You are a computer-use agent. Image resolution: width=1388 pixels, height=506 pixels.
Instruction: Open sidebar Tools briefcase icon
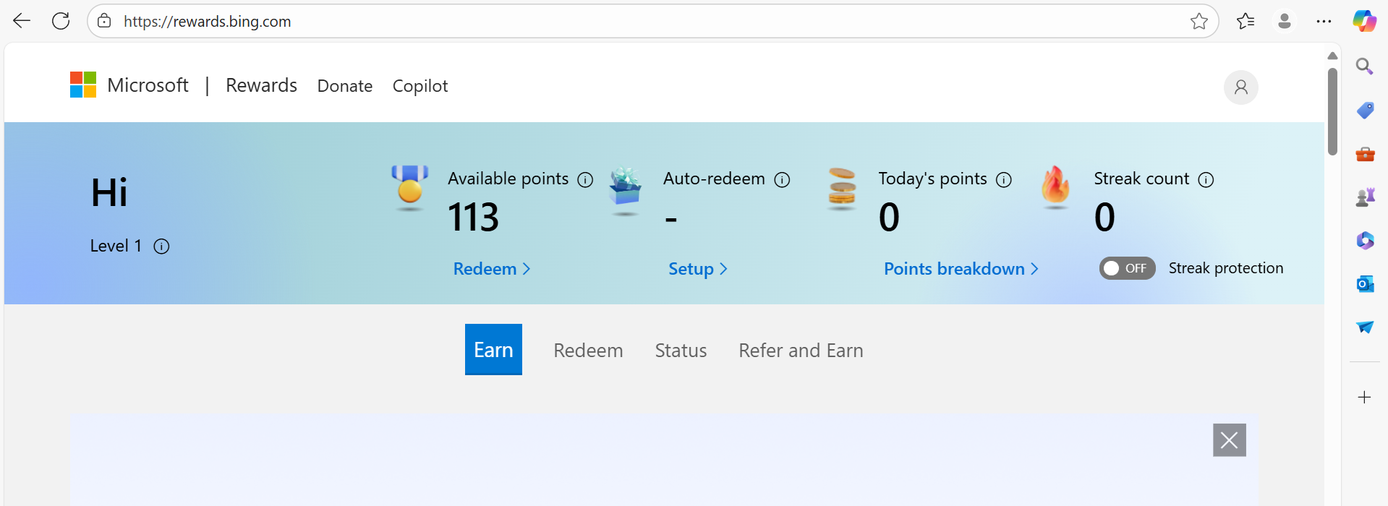pos(1365,153)
